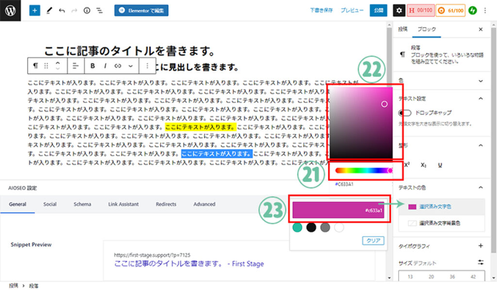Click the 公開 publish button
The height and width of the screenshot is (290, 497).
(x=379, y=10)
